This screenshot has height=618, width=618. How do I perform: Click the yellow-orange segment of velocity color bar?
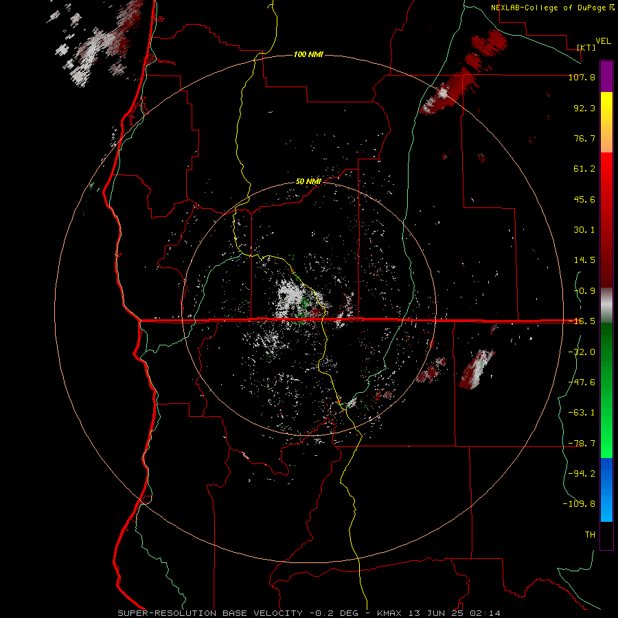[606, 122]
